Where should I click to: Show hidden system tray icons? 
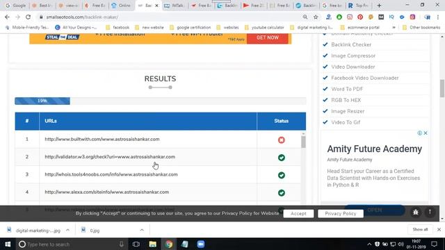click(369, 244)
